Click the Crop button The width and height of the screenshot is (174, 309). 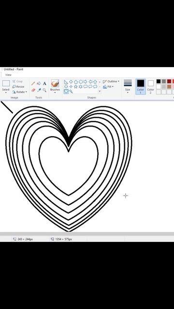[x=17, y=82]
